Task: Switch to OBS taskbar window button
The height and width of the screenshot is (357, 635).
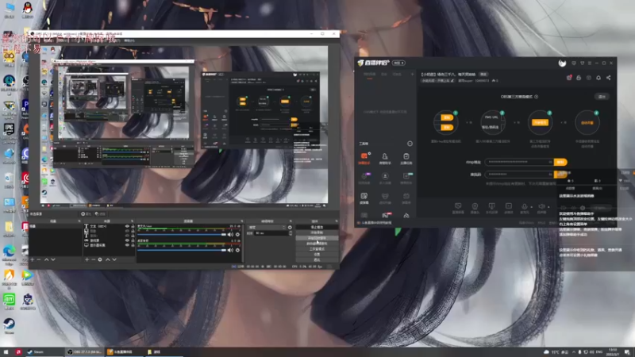Action: pyautogui.click(x=85, y=352)
